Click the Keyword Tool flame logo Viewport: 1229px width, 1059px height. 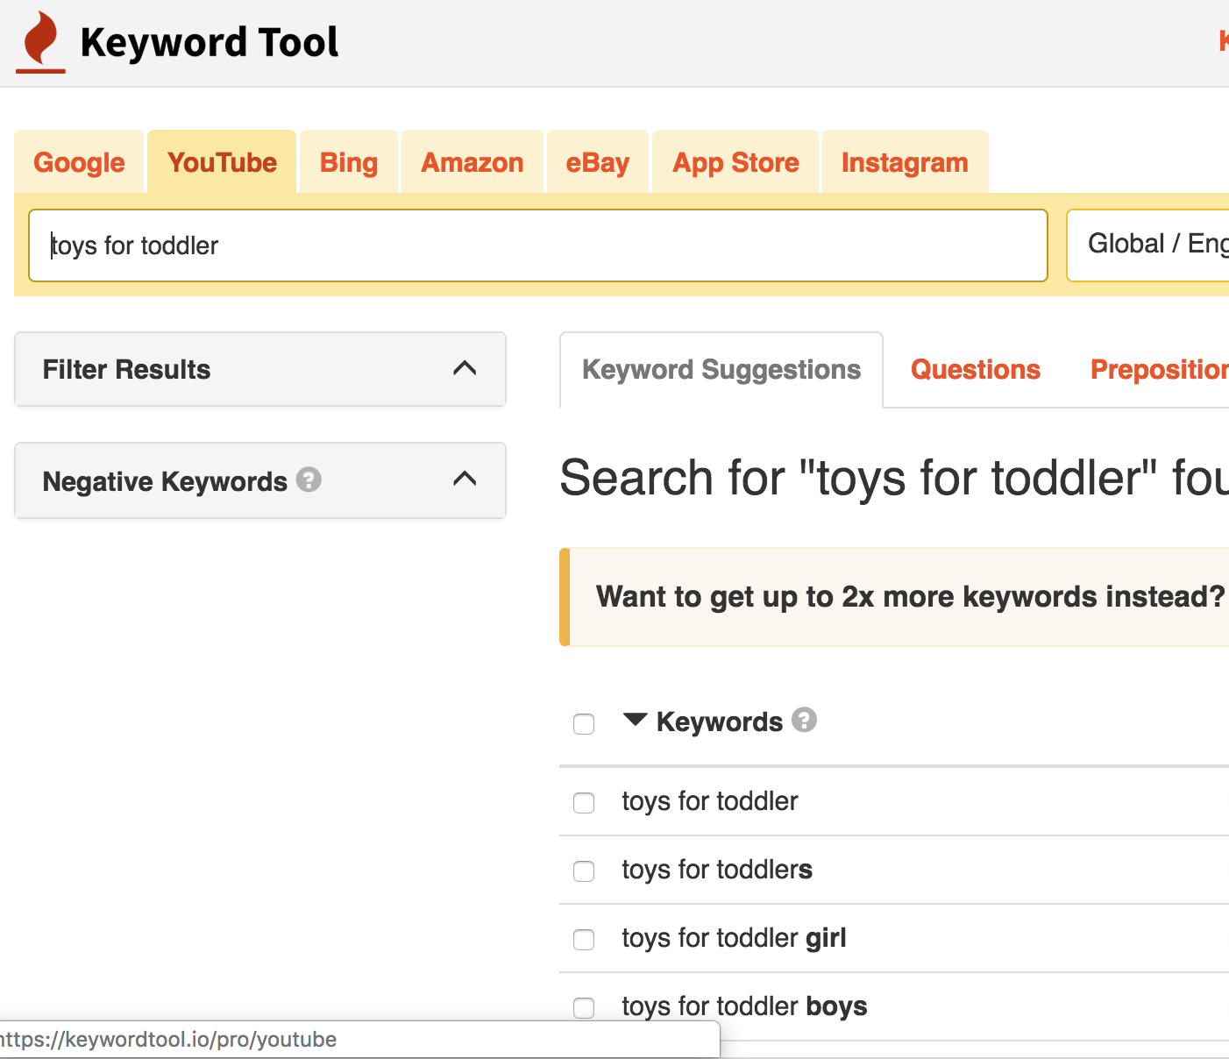click(x=41, y=42)
